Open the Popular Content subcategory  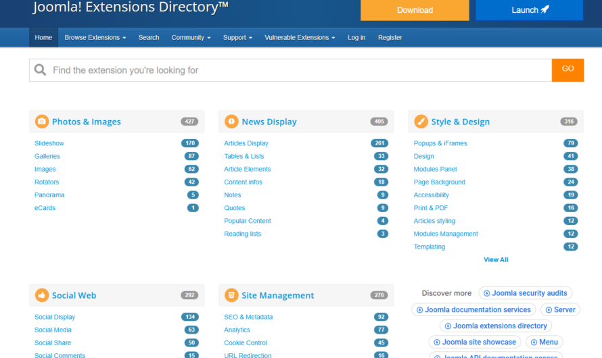pyautogui.click(x=248, y=221)
